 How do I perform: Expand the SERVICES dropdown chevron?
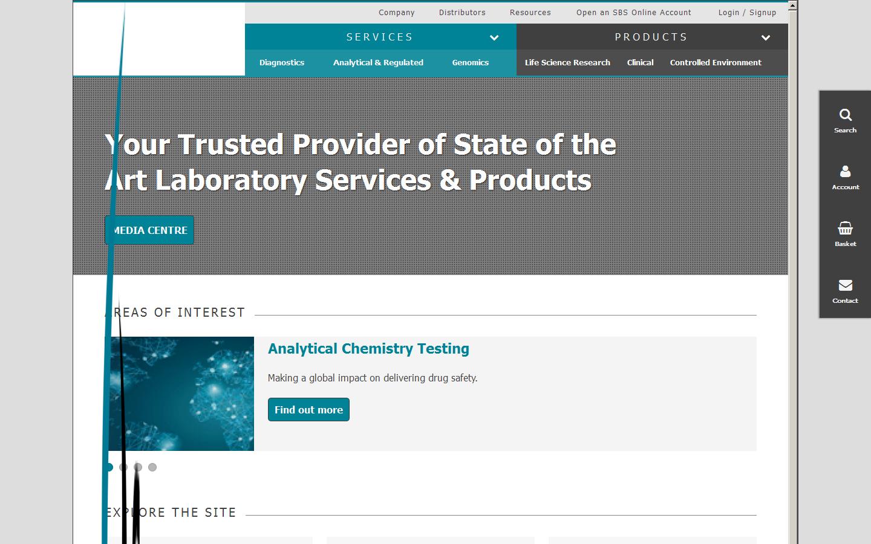pyautogui.click(x=494, y=37)
